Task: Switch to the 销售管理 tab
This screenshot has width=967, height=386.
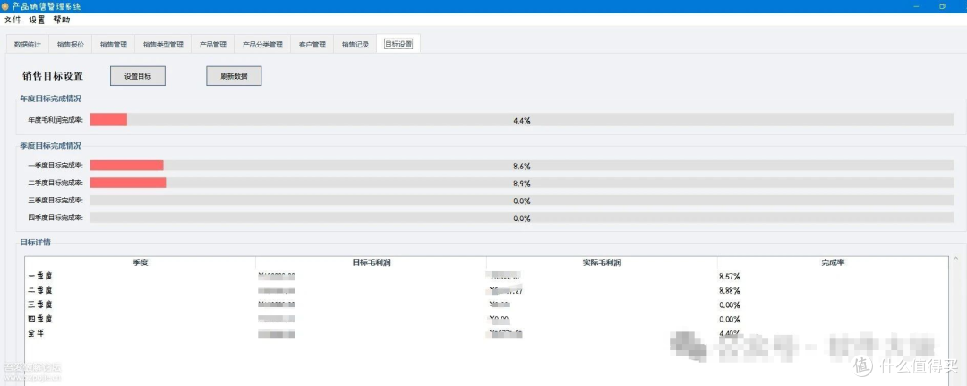Action: 114,45
